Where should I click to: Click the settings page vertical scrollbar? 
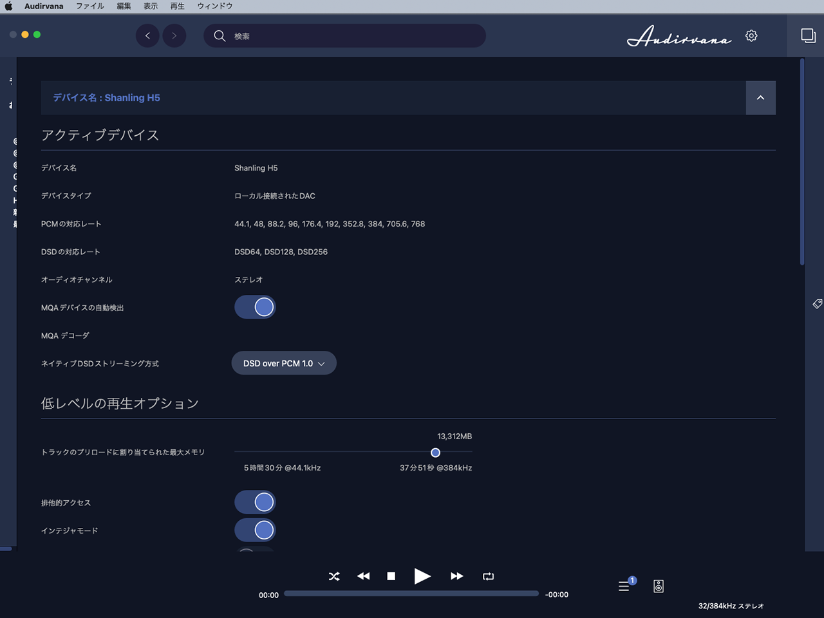[802, 162]
